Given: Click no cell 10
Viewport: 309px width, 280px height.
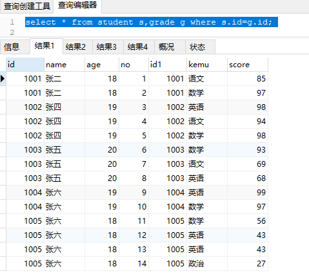Looking at the screenshot, I should pyautogui.click(x=134, y=207).
